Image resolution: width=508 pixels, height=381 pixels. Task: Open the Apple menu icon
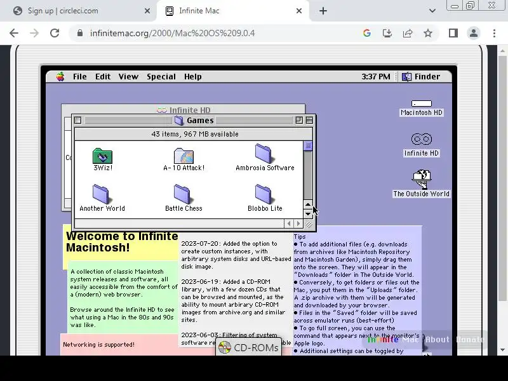click(60, 77)
